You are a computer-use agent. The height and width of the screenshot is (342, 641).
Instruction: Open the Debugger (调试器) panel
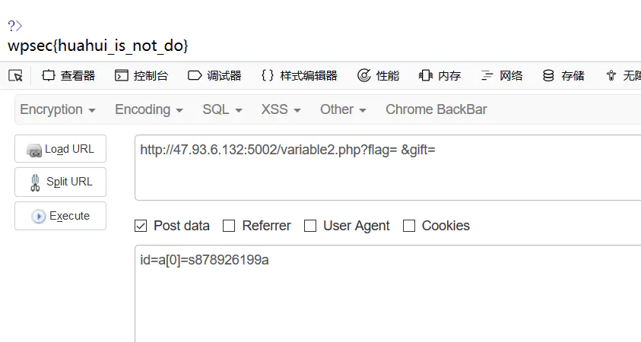214,75
